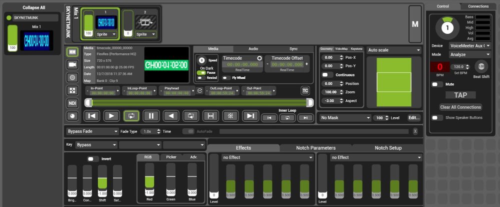Click the Timecode circle indicator
This screenshot has width=500, height=207.
(259, 58)
